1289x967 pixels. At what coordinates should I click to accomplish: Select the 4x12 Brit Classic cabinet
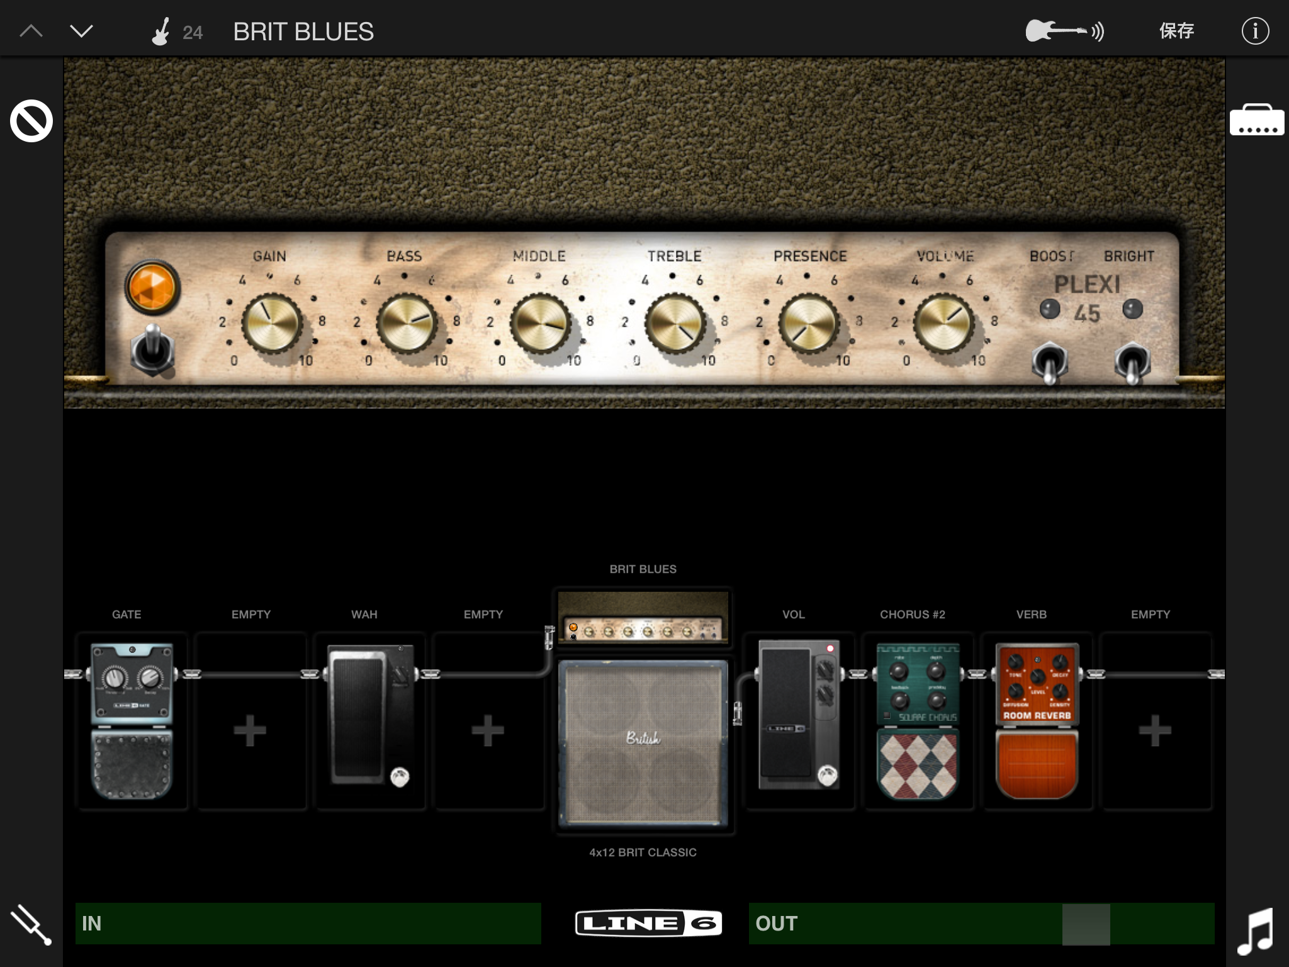click(x=643, y=743)
